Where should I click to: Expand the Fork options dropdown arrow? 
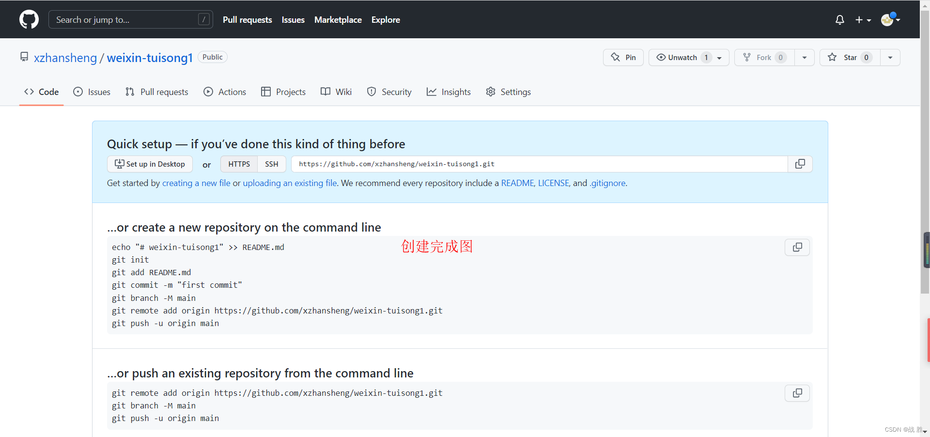click(805, 57)
